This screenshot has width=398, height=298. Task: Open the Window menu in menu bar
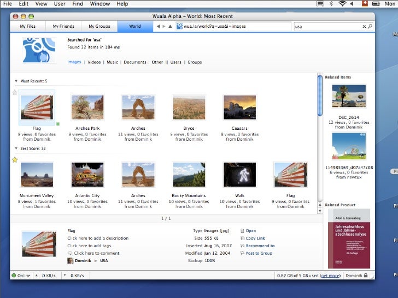[x=99, y=4]
